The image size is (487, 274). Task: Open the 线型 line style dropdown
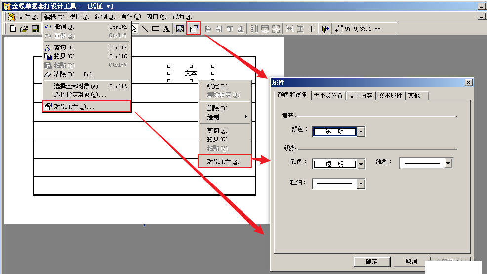click(x=448, y=163)
